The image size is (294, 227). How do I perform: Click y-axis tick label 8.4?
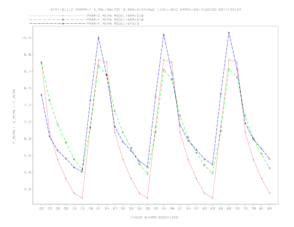(x=27, y=88)
